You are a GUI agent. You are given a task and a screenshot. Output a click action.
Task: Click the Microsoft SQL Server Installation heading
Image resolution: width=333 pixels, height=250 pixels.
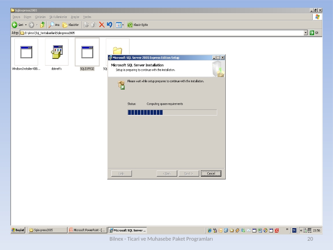(137, 65)
